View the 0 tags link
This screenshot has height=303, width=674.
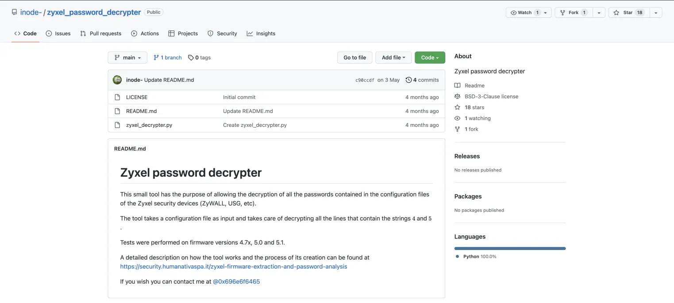coord(199,57)
